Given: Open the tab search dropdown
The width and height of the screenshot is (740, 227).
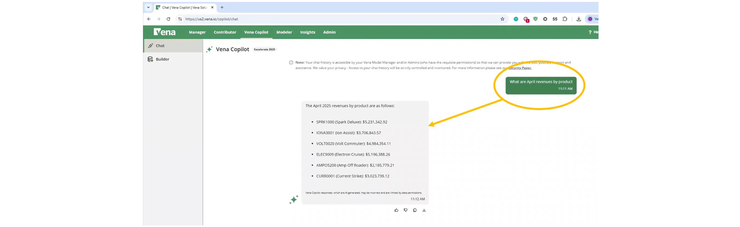Looking at the screenshot, I should (x=148, y=7).
